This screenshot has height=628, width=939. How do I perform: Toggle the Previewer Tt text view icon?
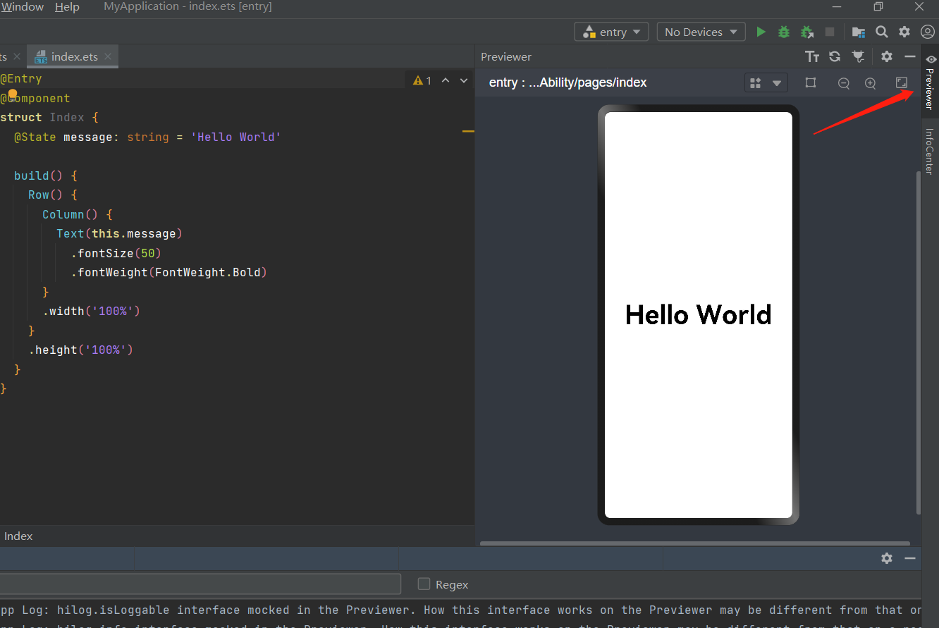812,56
